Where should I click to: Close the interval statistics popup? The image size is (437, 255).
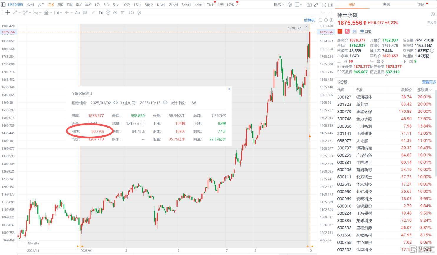tap(229, 89)
